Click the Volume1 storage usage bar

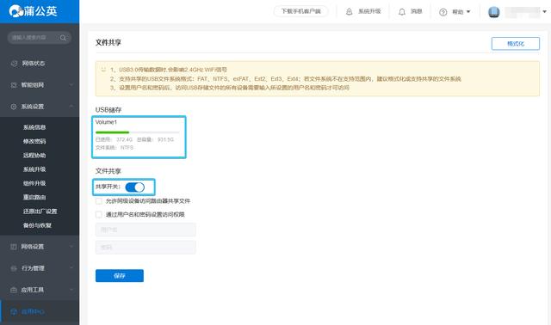138,132
